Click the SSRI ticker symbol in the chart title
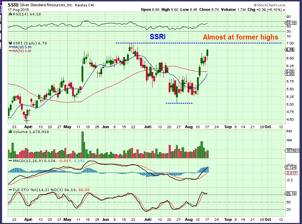302x224 pixels. click(x=13, y=5)
